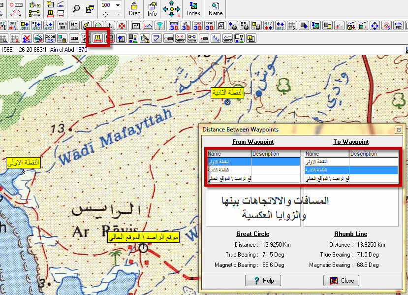Click the map window view icon

pos(90,9)
